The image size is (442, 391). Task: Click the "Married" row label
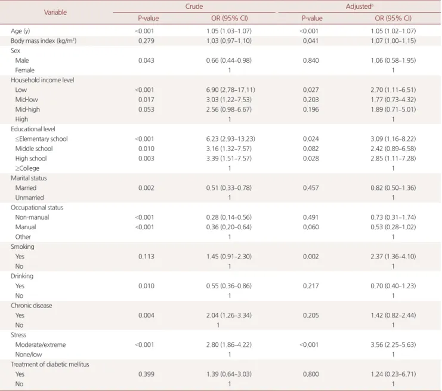26,188
